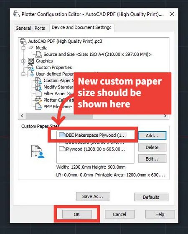Click the PMP File Name icon
Screen dimensions: 188x234
[x=38, y=107]
